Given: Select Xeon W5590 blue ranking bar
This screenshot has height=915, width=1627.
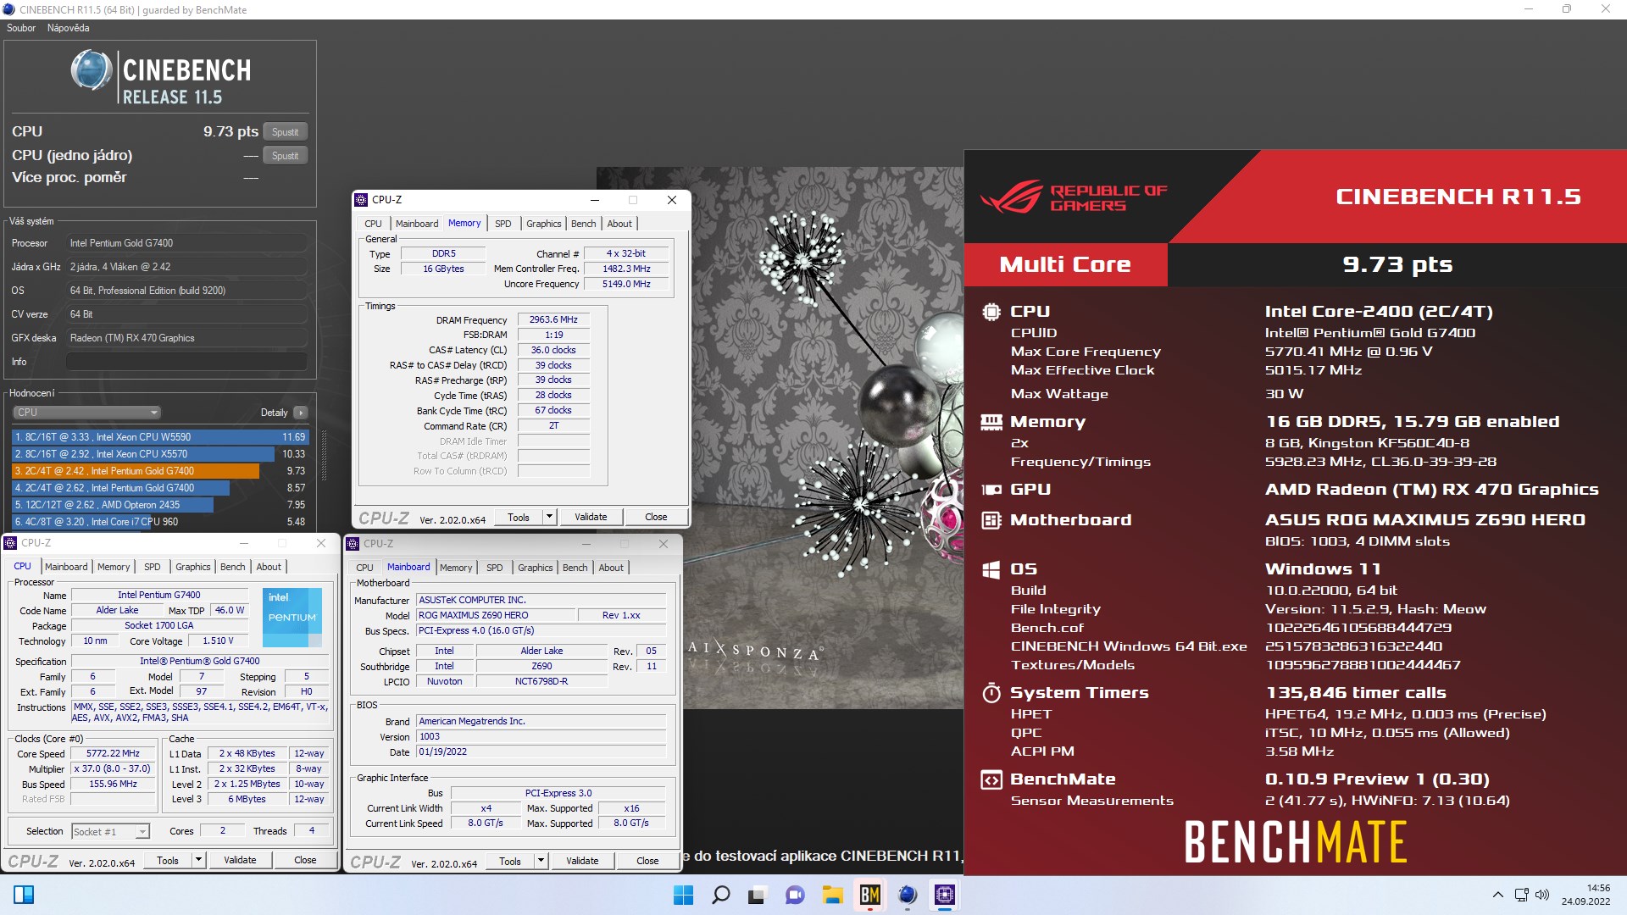Looking at the screenshot, I should click(x=160, y=437).
